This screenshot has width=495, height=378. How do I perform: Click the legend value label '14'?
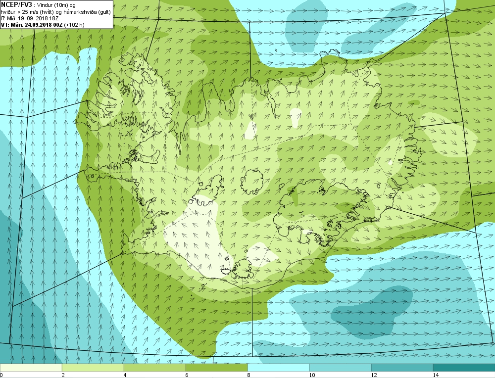point(436,375)
